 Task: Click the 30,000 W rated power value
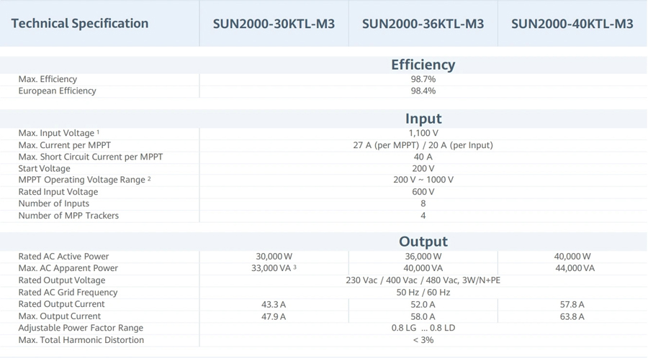[274, 257]
